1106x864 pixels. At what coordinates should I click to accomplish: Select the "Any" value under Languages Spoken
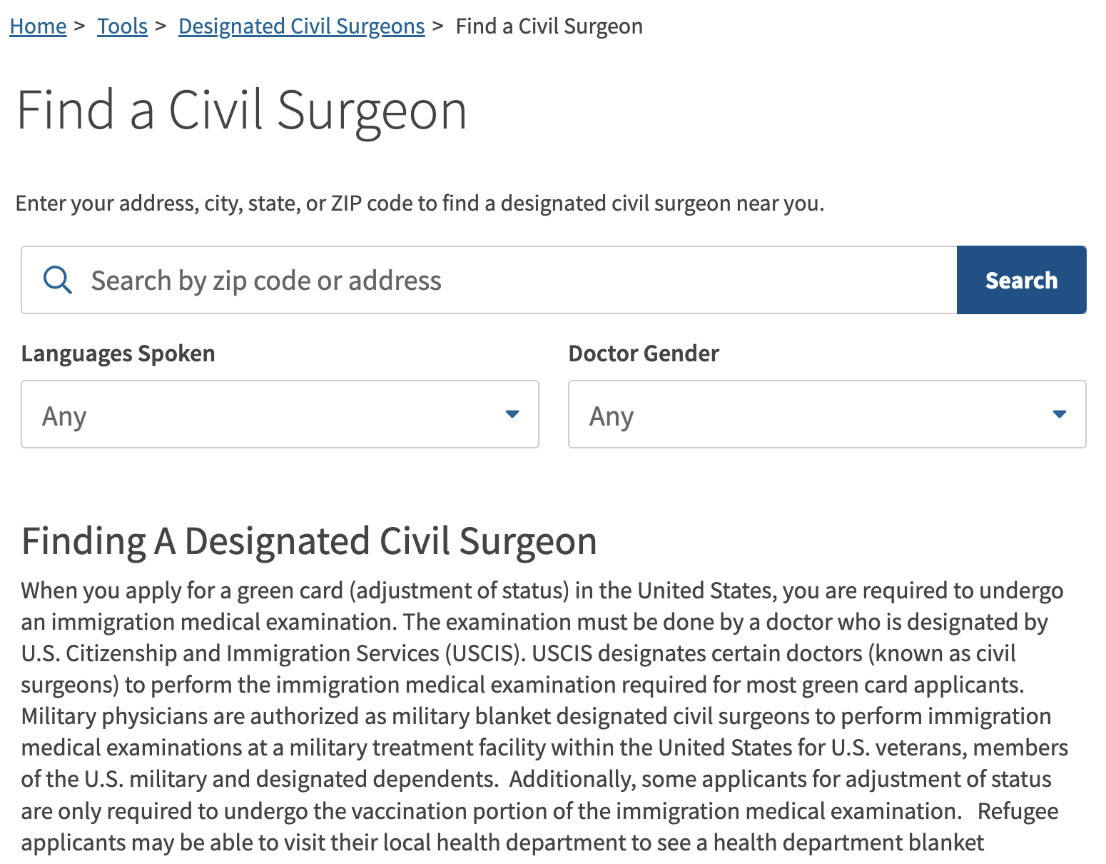tap(64, 416)
